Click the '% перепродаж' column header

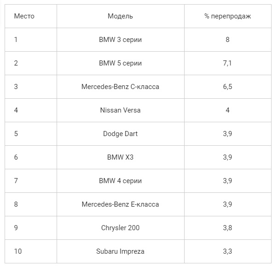(228, 16)
